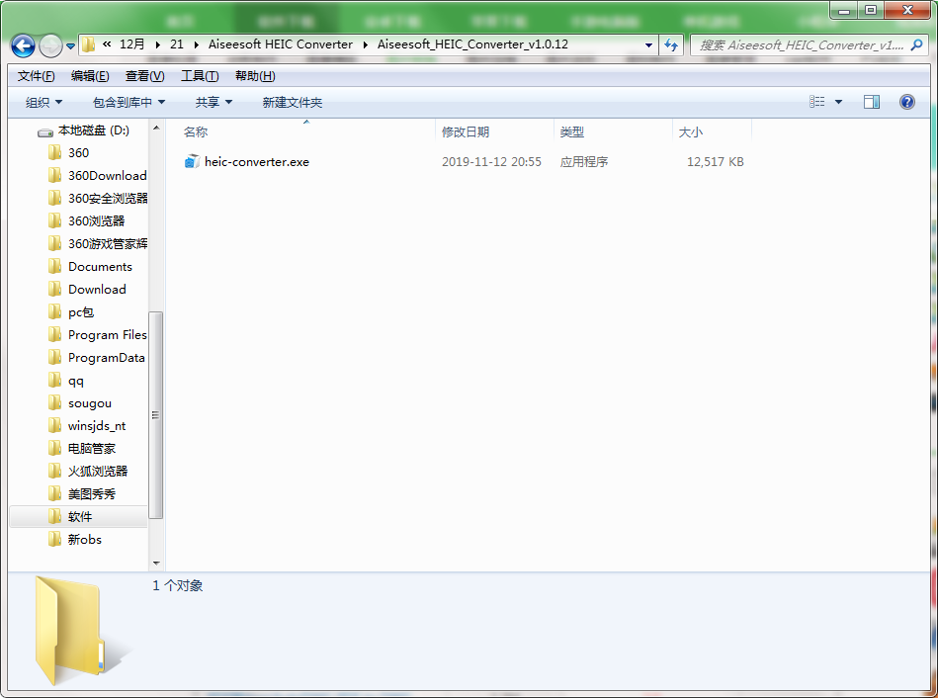The width and height of the screenshot is (938, 698).
Task: Open the 美图秀秀 folder in tree
Action: 81,494
